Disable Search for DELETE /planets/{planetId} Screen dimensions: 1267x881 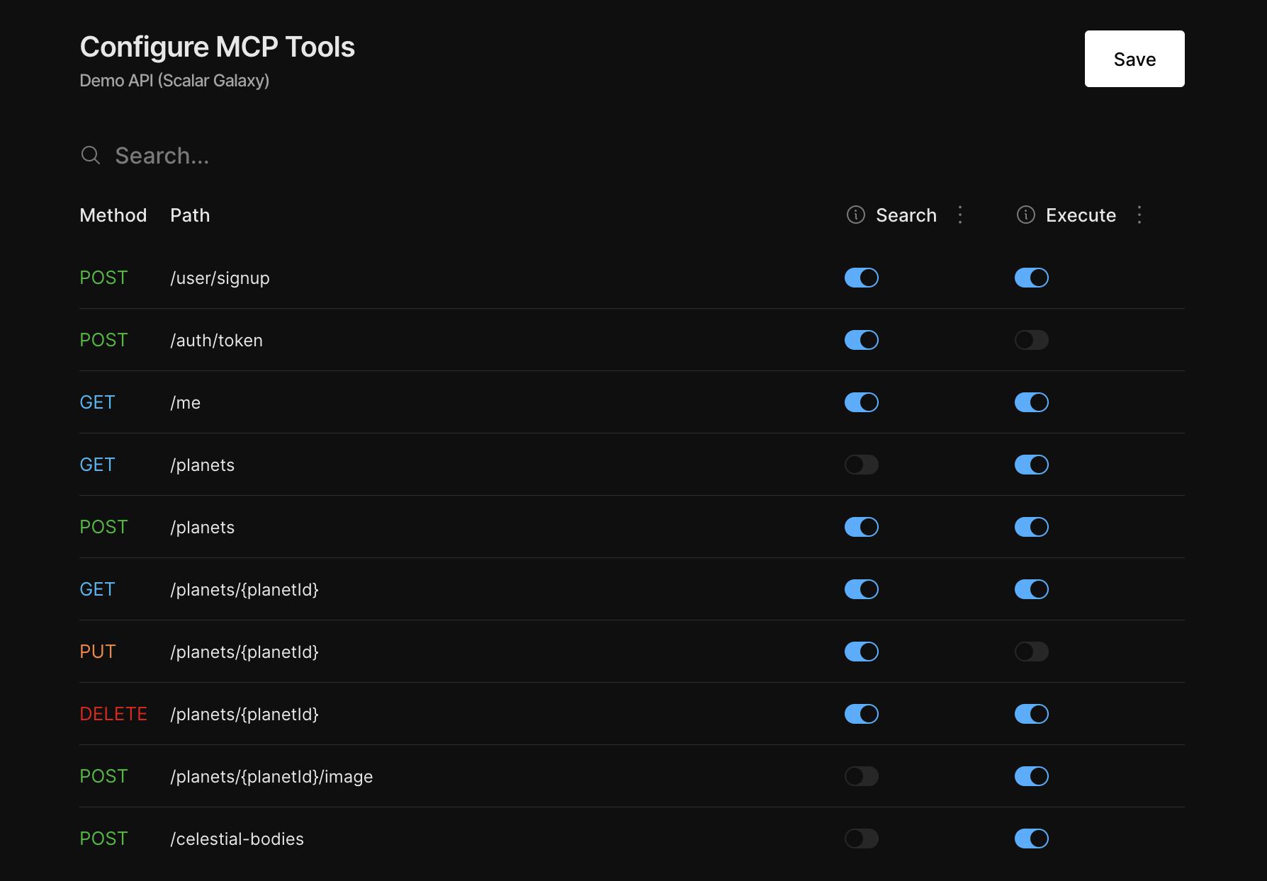click(861, 714)
